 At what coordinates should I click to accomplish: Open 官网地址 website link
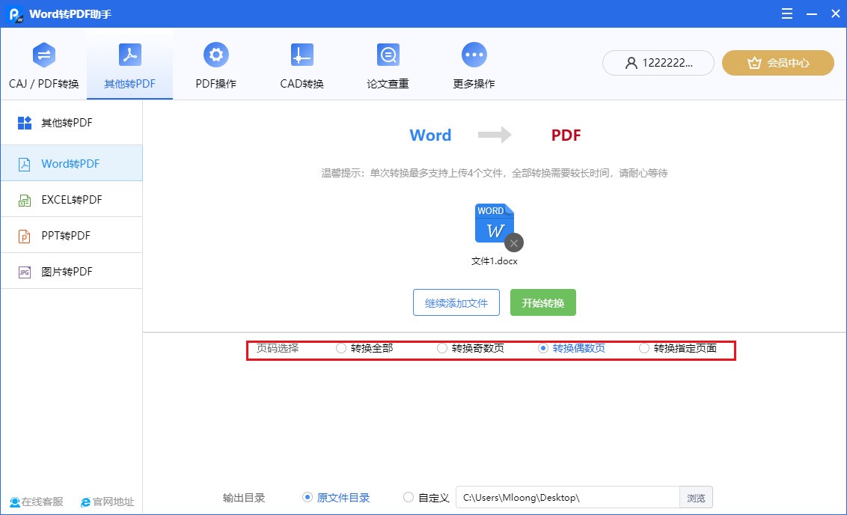(x=108, y=502)
